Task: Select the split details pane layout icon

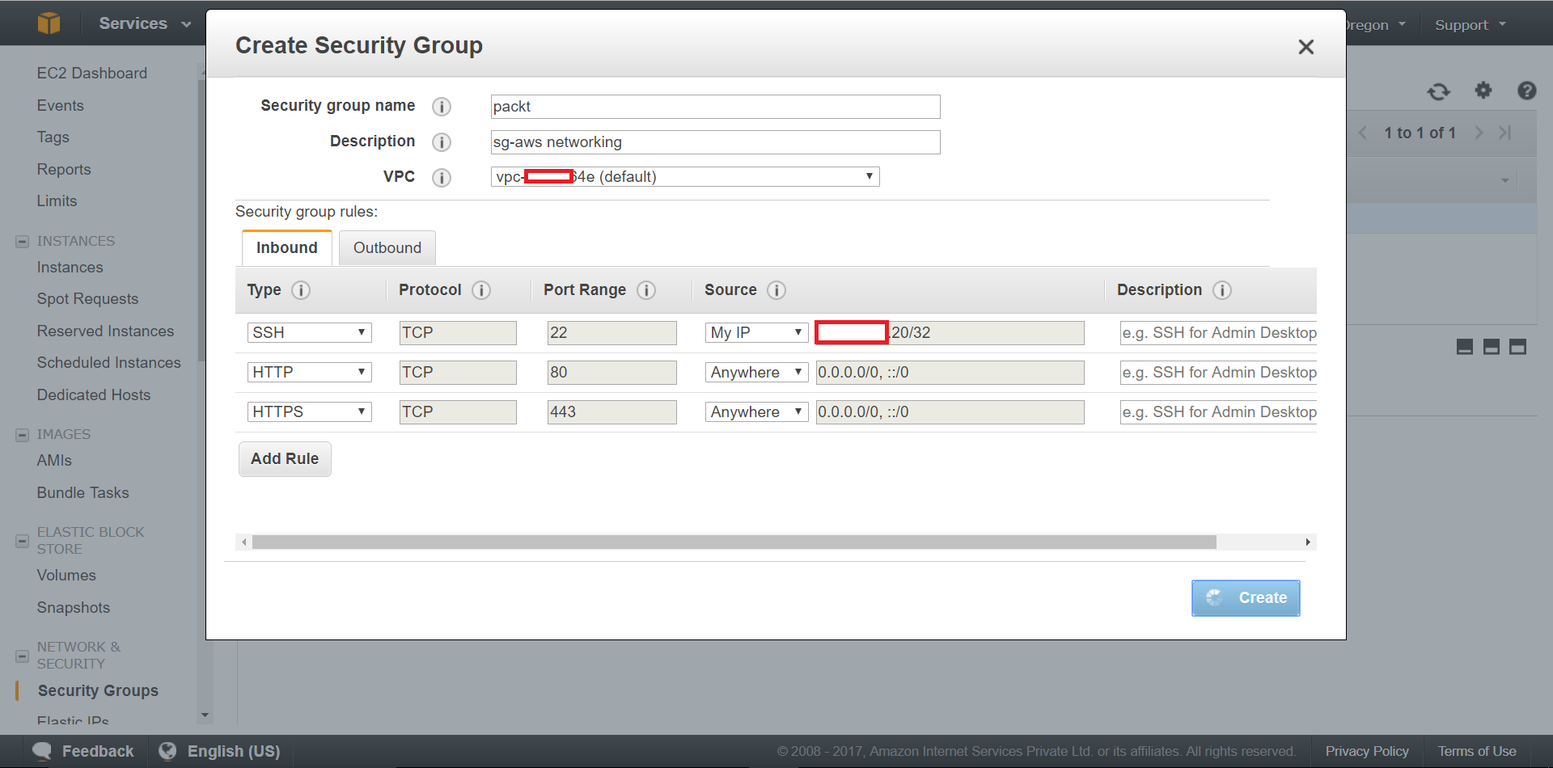Action: click(1492, 347)
